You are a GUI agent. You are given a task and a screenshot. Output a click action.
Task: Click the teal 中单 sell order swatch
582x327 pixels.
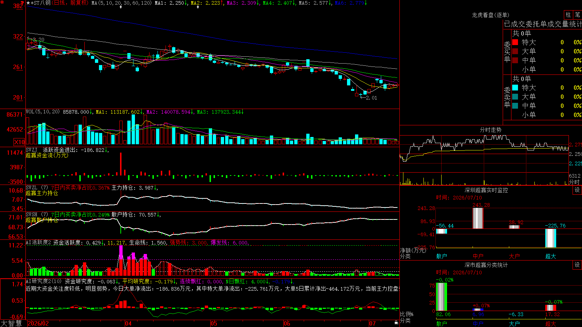tap(515, 106)
